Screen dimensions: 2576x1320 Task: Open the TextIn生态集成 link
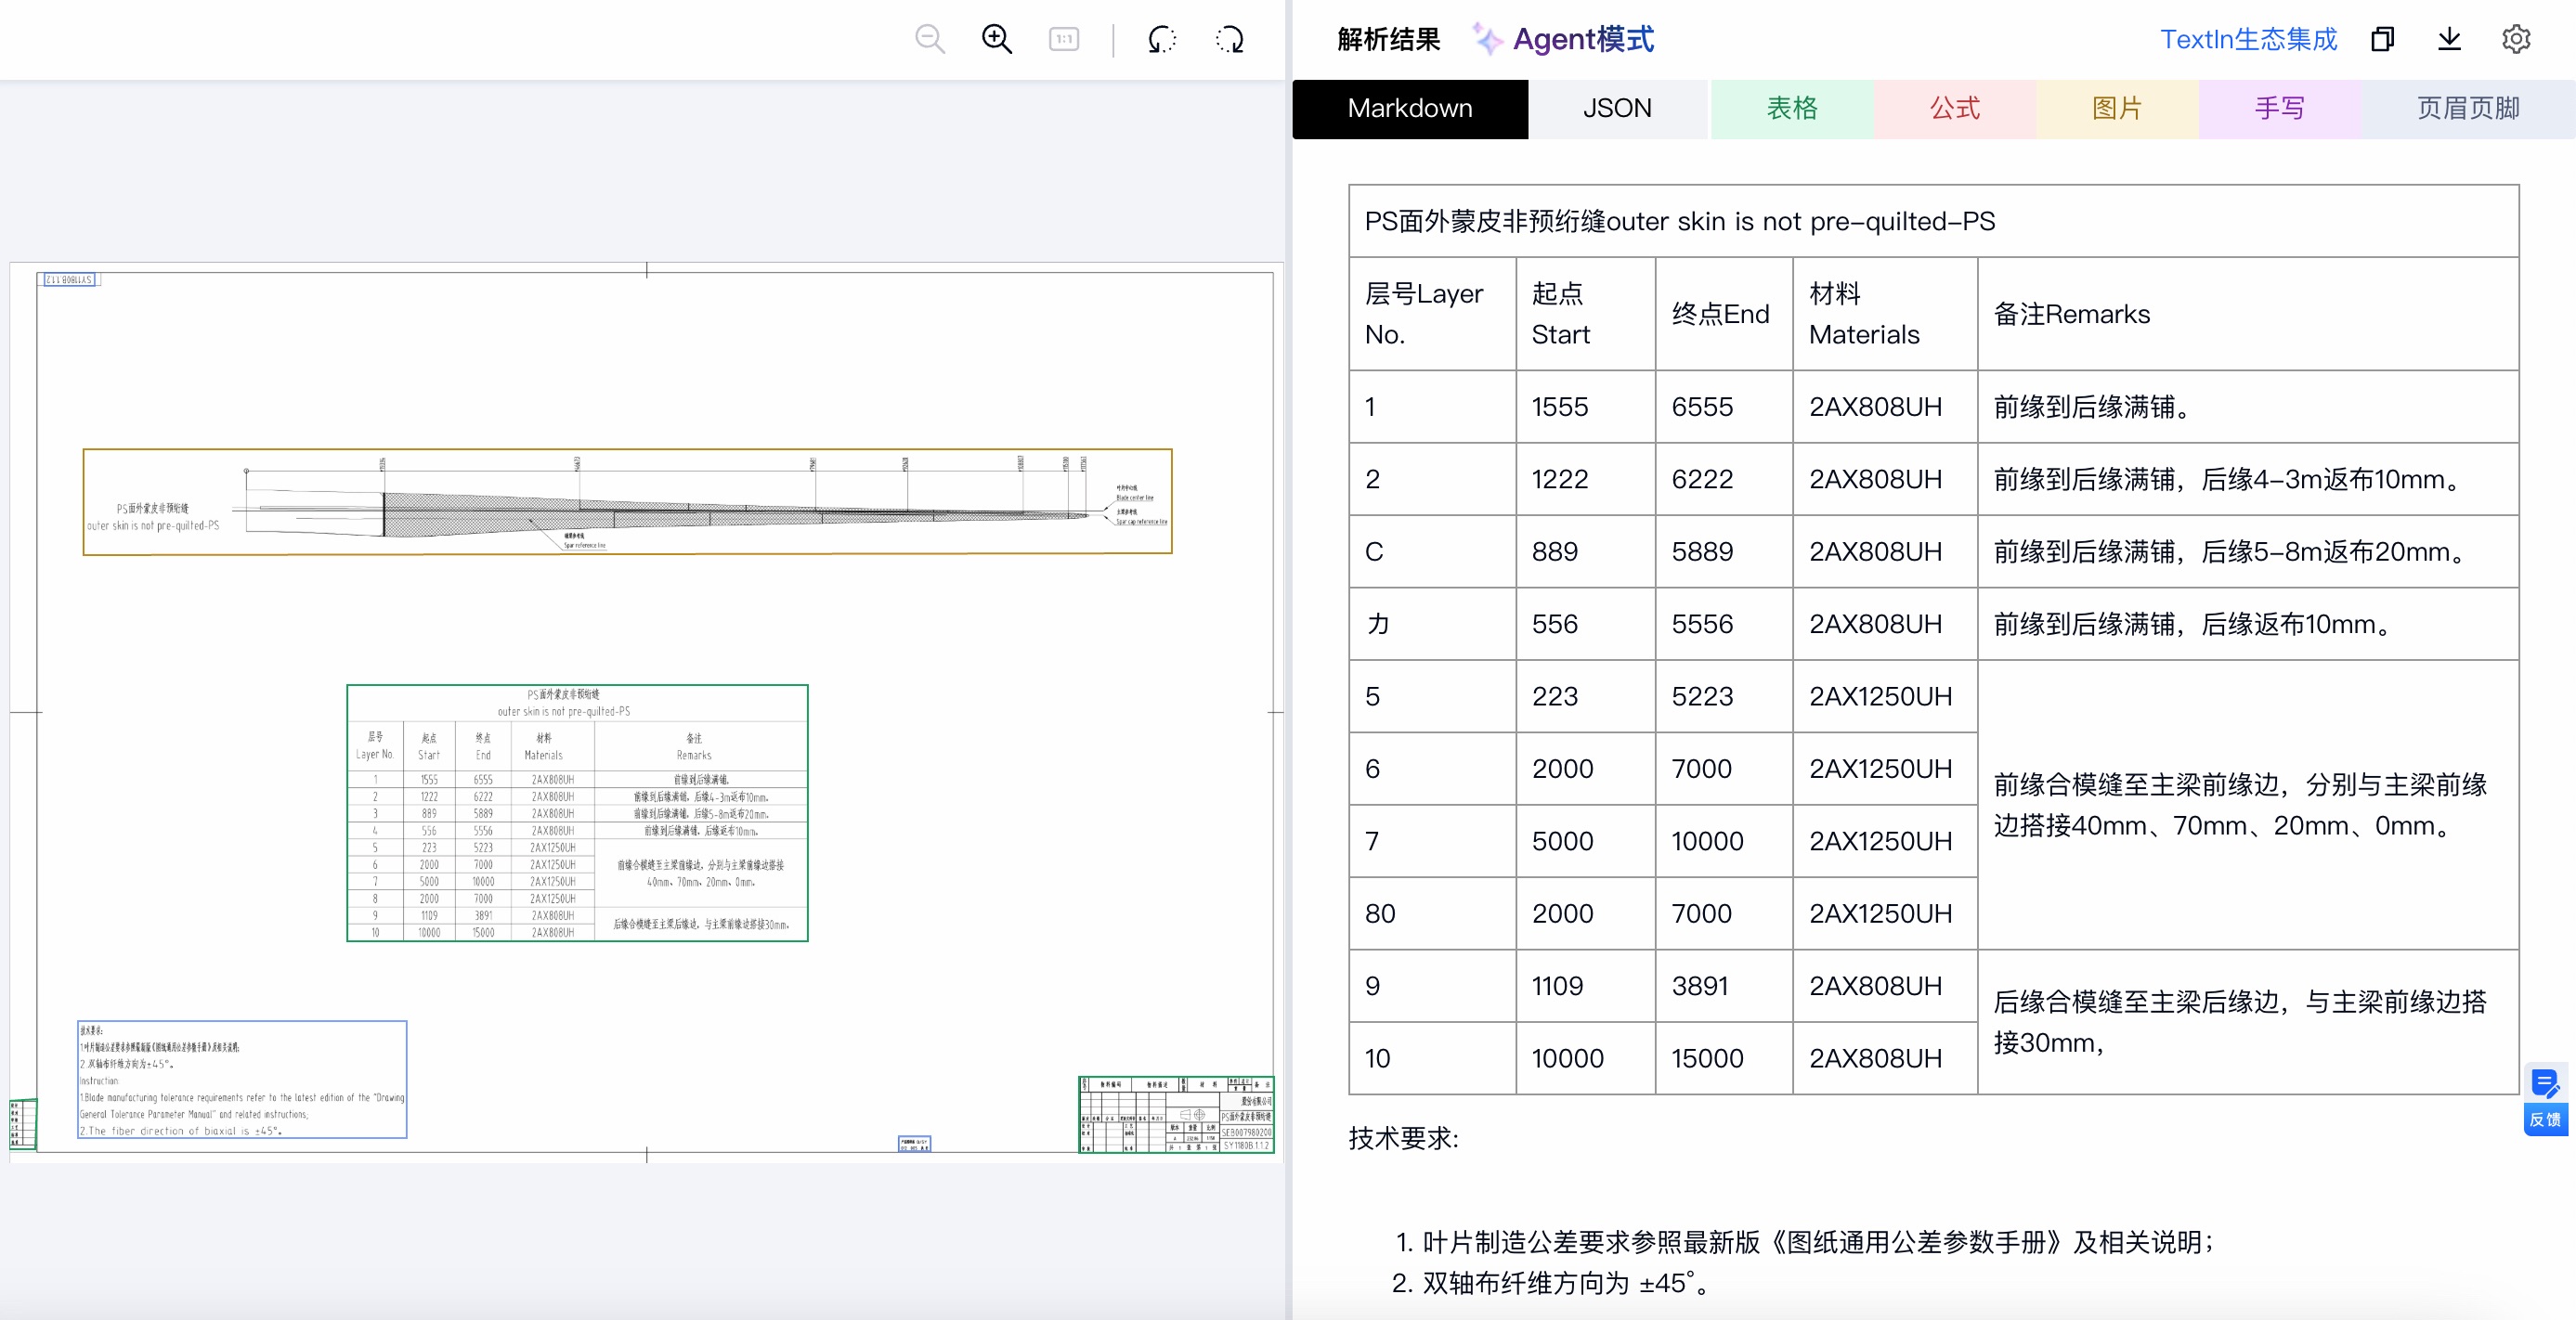point(2248,39)
